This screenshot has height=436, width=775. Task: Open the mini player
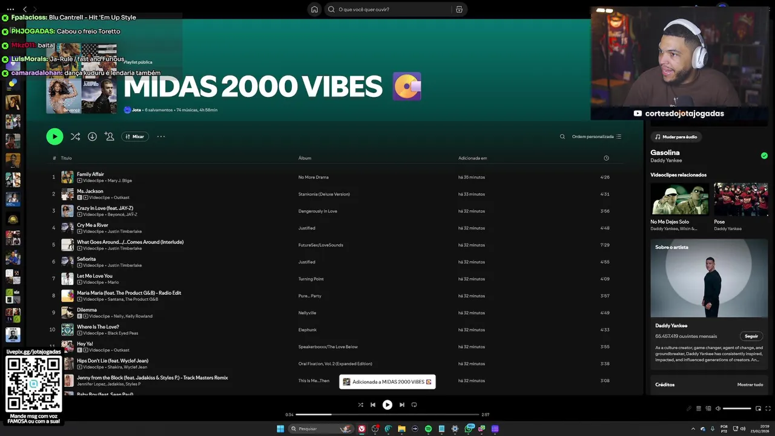(x=758, y=408)
